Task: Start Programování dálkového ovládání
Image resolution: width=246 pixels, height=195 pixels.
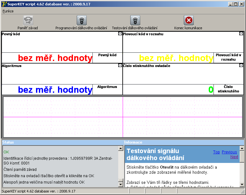Action: (82, 20)
